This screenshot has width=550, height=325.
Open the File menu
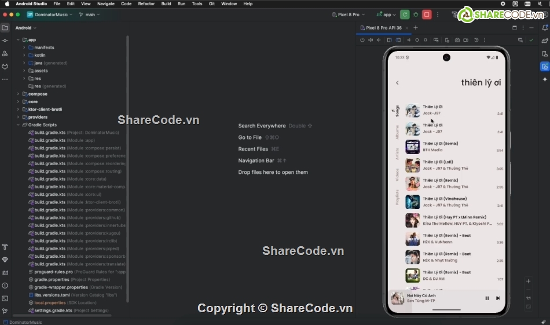(57, 3)
